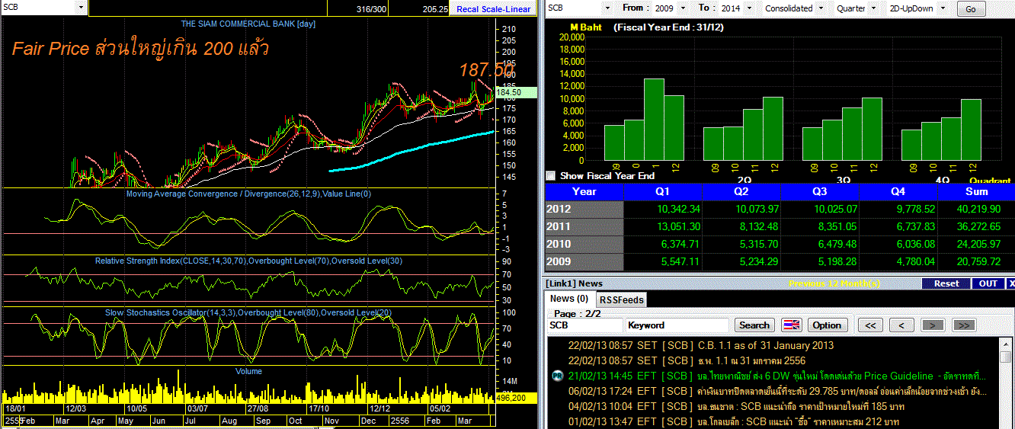Click the 316/300 value in top bar
Viewport: 1015px width, 429px height.
click(x=373, y=9)
